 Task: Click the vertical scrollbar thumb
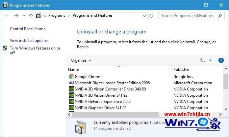pyautogui.click(x=226, y=81)
